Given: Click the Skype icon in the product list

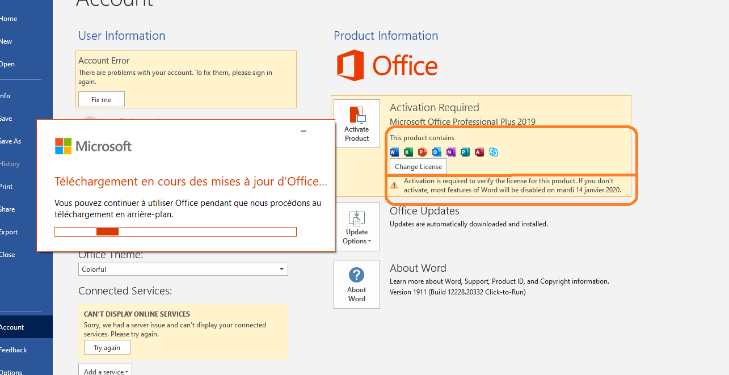Looking at the screenshot, I should tap(494, 152).
